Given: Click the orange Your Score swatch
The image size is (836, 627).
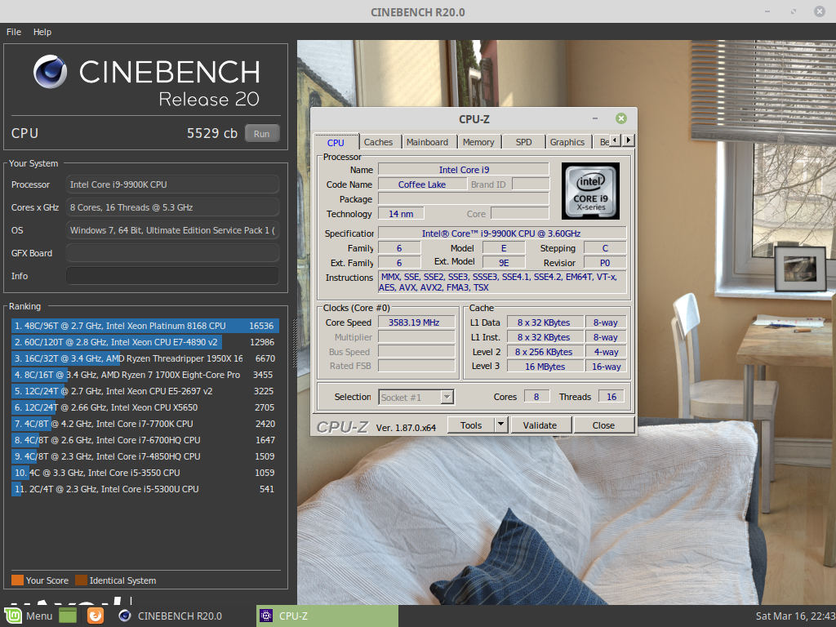Looking at the screenshot, I should pos(17,580).
